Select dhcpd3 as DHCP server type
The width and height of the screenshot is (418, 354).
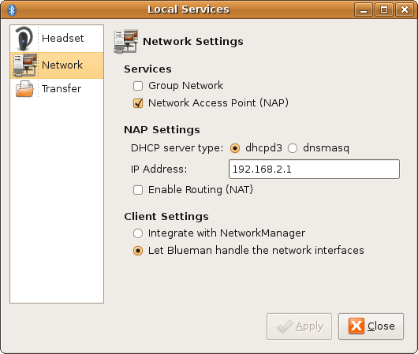point(235,148)
